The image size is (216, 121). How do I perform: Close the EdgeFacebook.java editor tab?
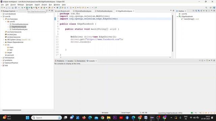click(134, 11)
